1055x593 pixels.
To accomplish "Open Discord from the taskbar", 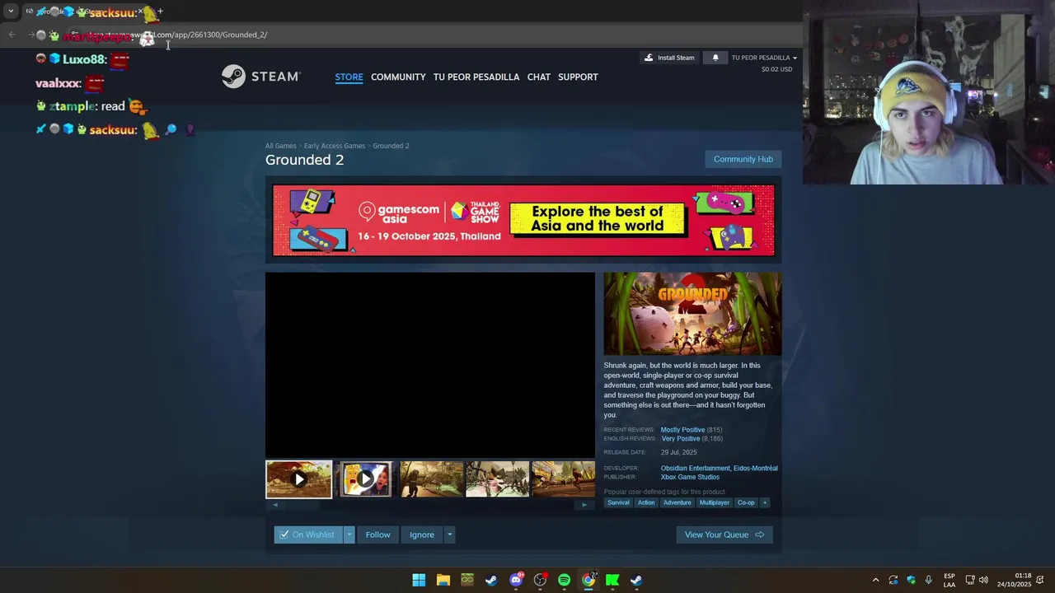I will tap(516, 580).
